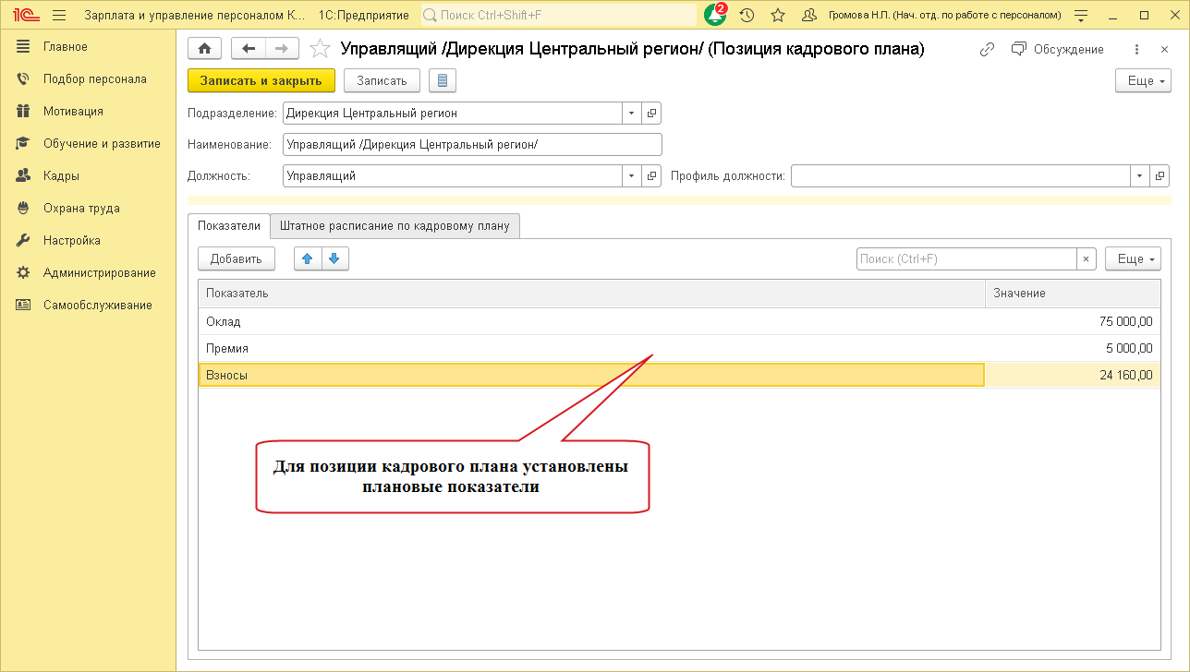The image size is (1190, 672).
Task: Select the Оклад row
Action: click(x=679, y=322)
